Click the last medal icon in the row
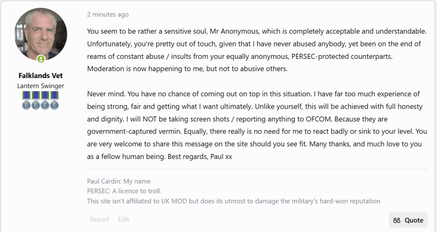This screenshot has height=232, width=437. coord(54,100)
